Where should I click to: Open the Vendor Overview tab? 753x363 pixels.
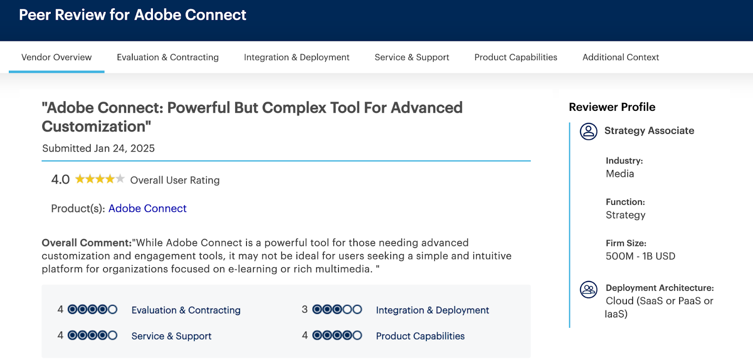click(56, 57)
